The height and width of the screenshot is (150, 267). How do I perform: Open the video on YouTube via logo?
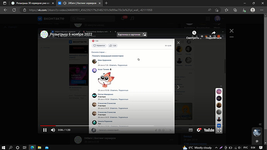(209, 130)
